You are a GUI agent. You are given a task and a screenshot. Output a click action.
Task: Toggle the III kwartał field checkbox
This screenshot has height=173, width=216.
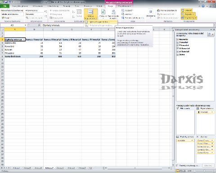(178, 48)
